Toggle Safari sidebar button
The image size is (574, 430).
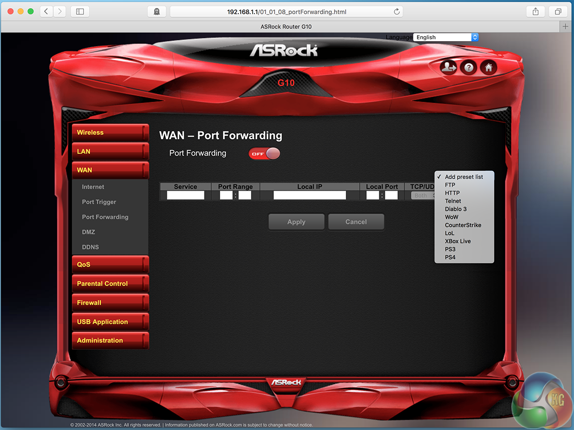pos(80,12)
